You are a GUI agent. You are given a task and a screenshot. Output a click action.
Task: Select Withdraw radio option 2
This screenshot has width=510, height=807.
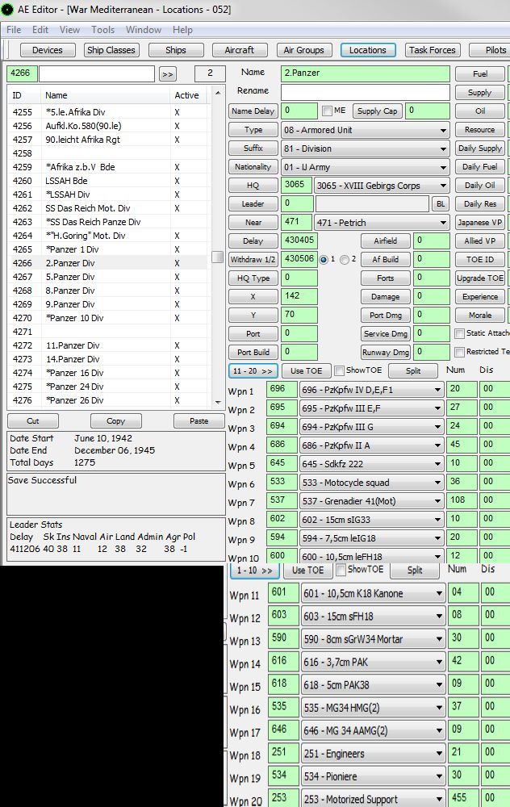tap(345, 259)
